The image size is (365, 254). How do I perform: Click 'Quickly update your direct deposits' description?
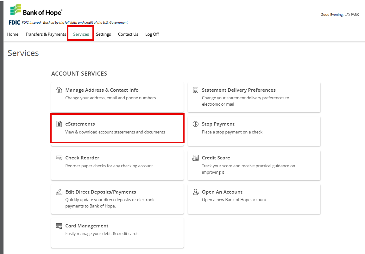coord(110,203)
